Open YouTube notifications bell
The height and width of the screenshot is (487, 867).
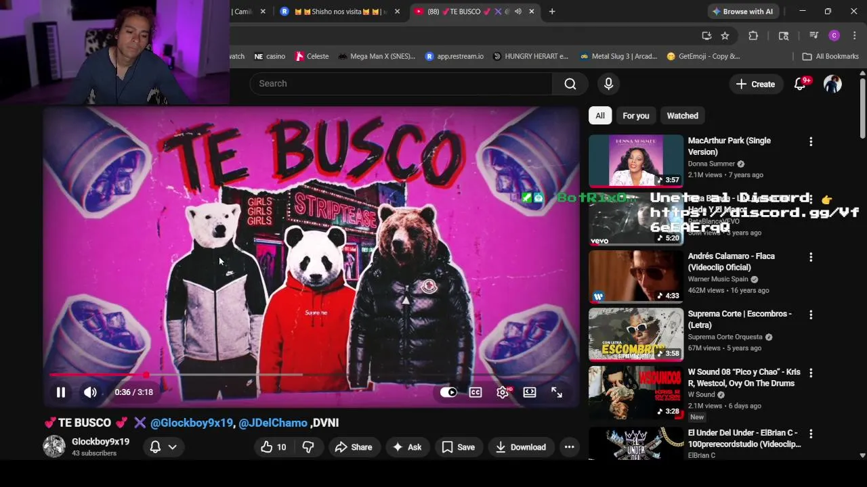(800, 84)
